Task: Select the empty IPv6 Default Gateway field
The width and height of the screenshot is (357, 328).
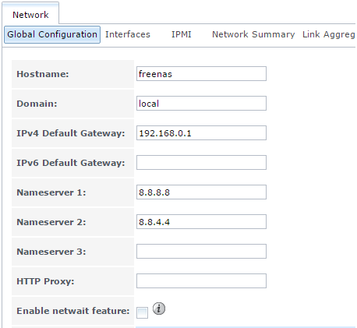Action: [x=201, y=163]
